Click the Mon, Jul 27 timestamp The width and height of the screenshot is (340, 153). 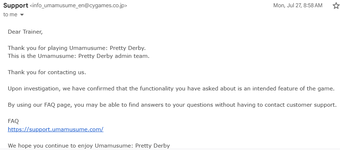[x=298, y=5]
